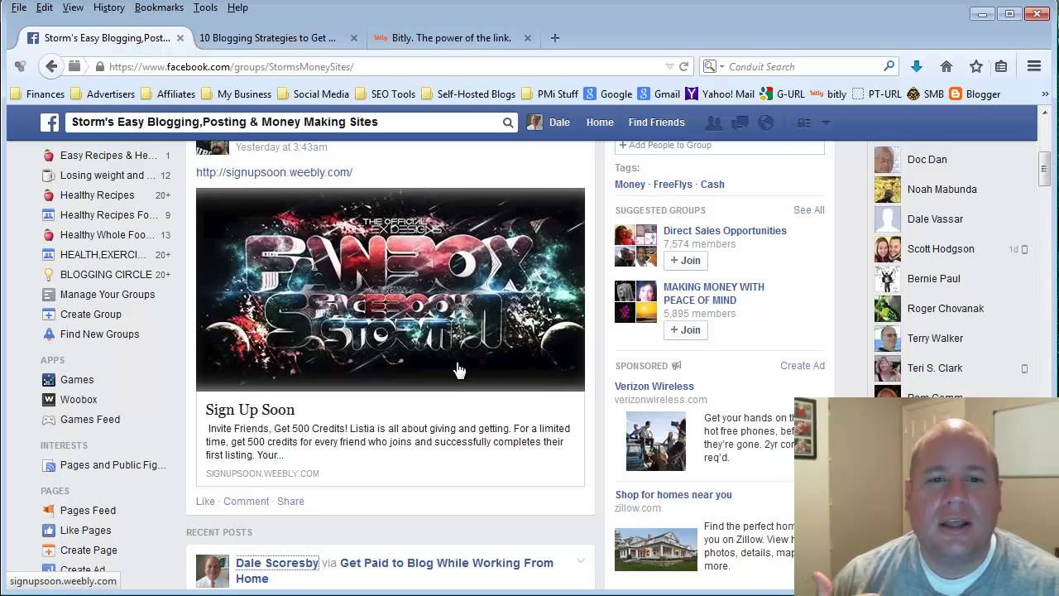Open the Edit menu
1059x596 pixels.
click(x=45, y=7)
